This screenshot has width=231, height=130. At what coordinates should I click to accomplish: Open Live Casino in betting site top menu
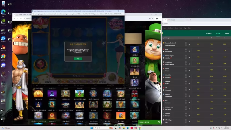point(171,28)
